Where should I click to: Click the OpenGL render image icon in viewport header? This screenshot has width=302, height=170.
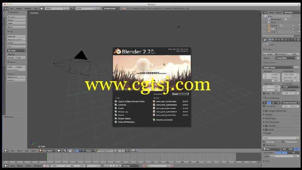point(133,151)
